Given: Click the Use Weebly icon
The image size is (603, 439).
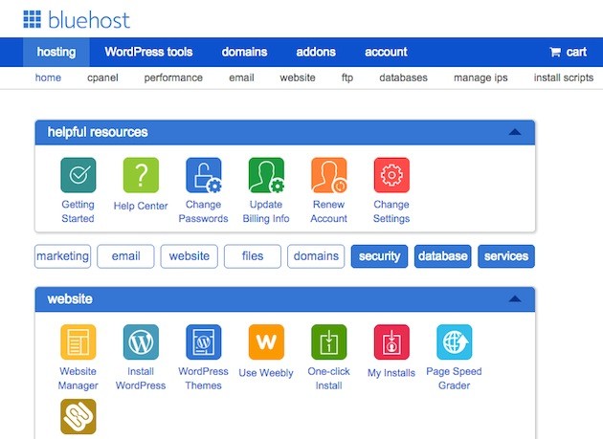Looking at the screenshot, I should click(x=266, y=341).
